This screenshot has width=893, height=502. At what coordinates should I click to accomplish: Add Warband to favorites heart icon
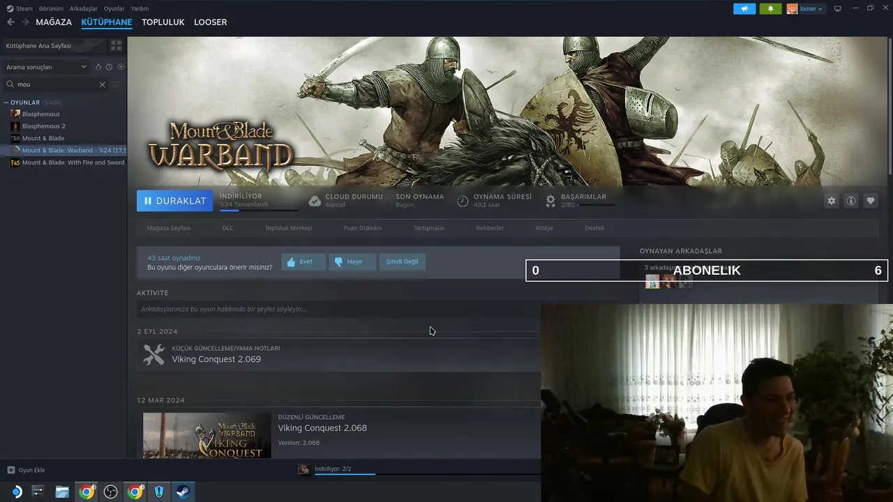(x=870, y=201)
